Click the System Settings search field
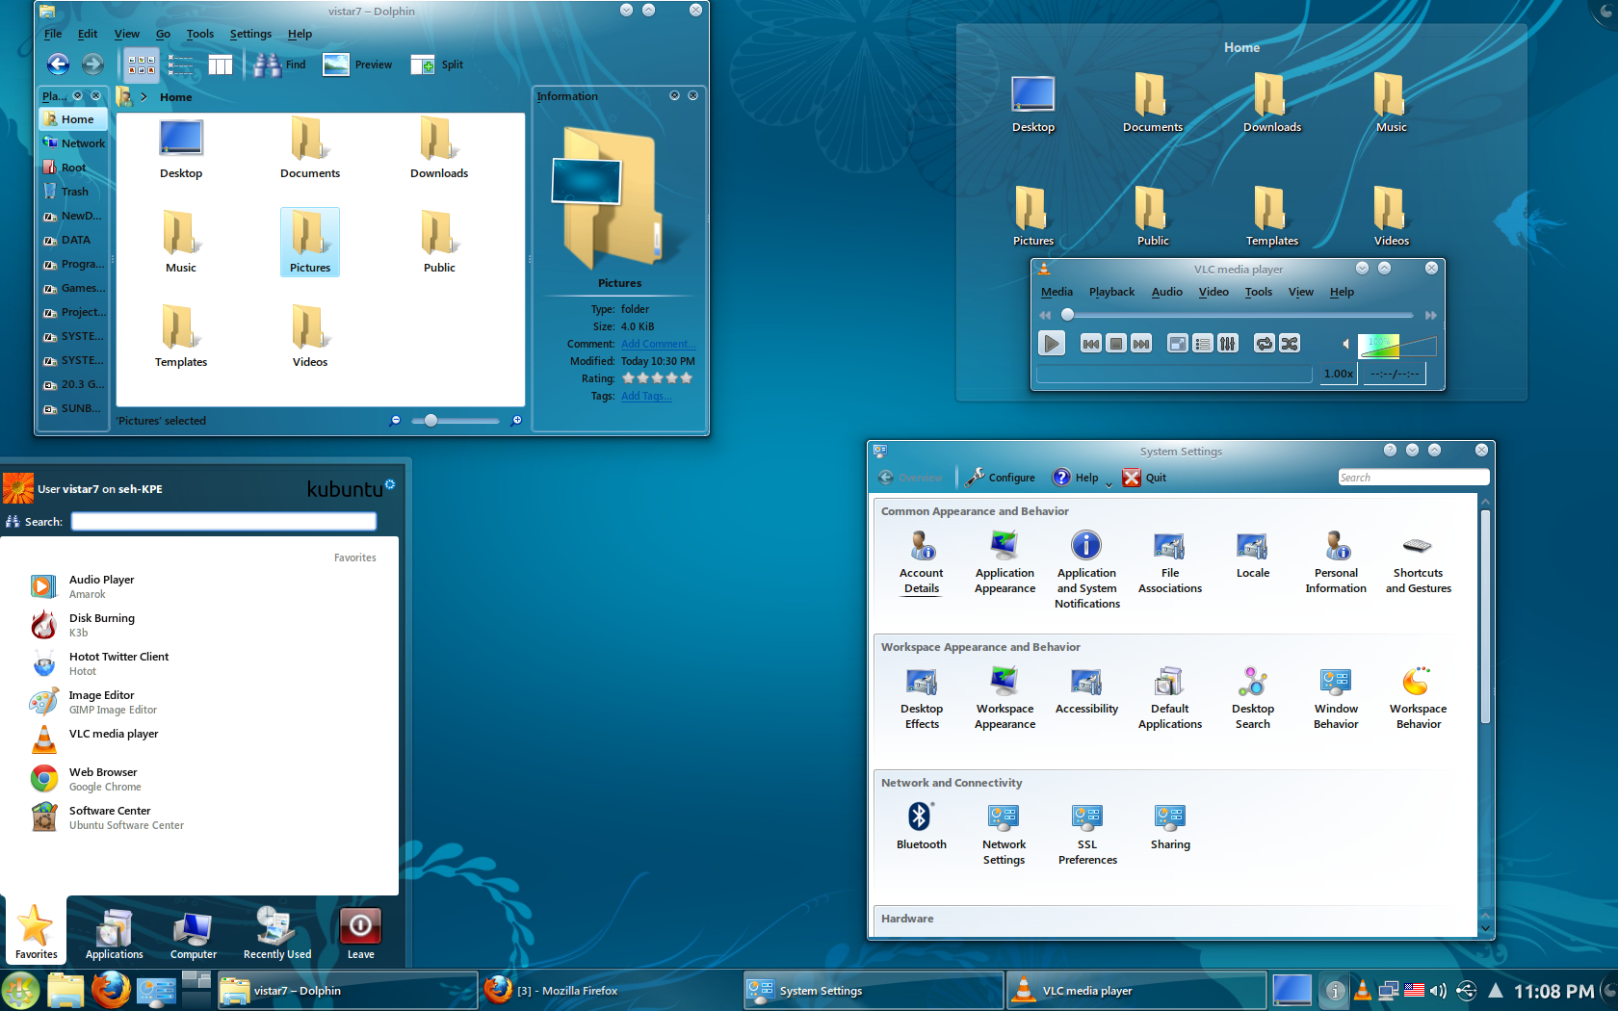1618x1011 pixels. [1413, 478]
